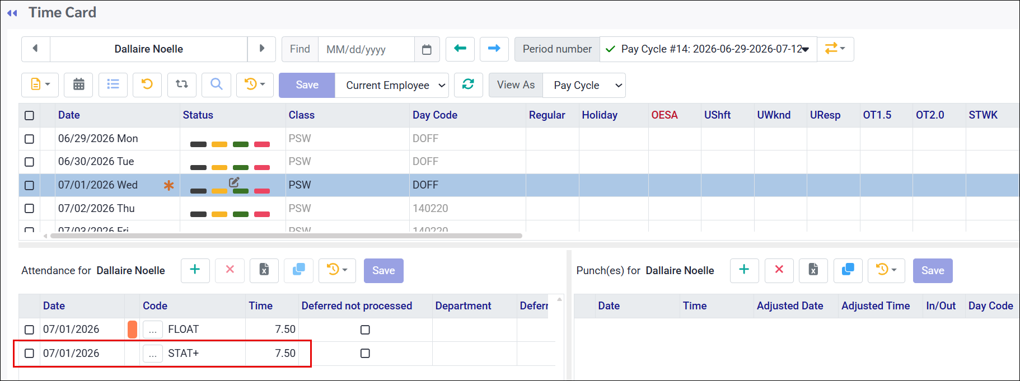The image size is (1020, 381).
Task: Add a new attendance record with plus icon
Action: (x=195, y=270)
